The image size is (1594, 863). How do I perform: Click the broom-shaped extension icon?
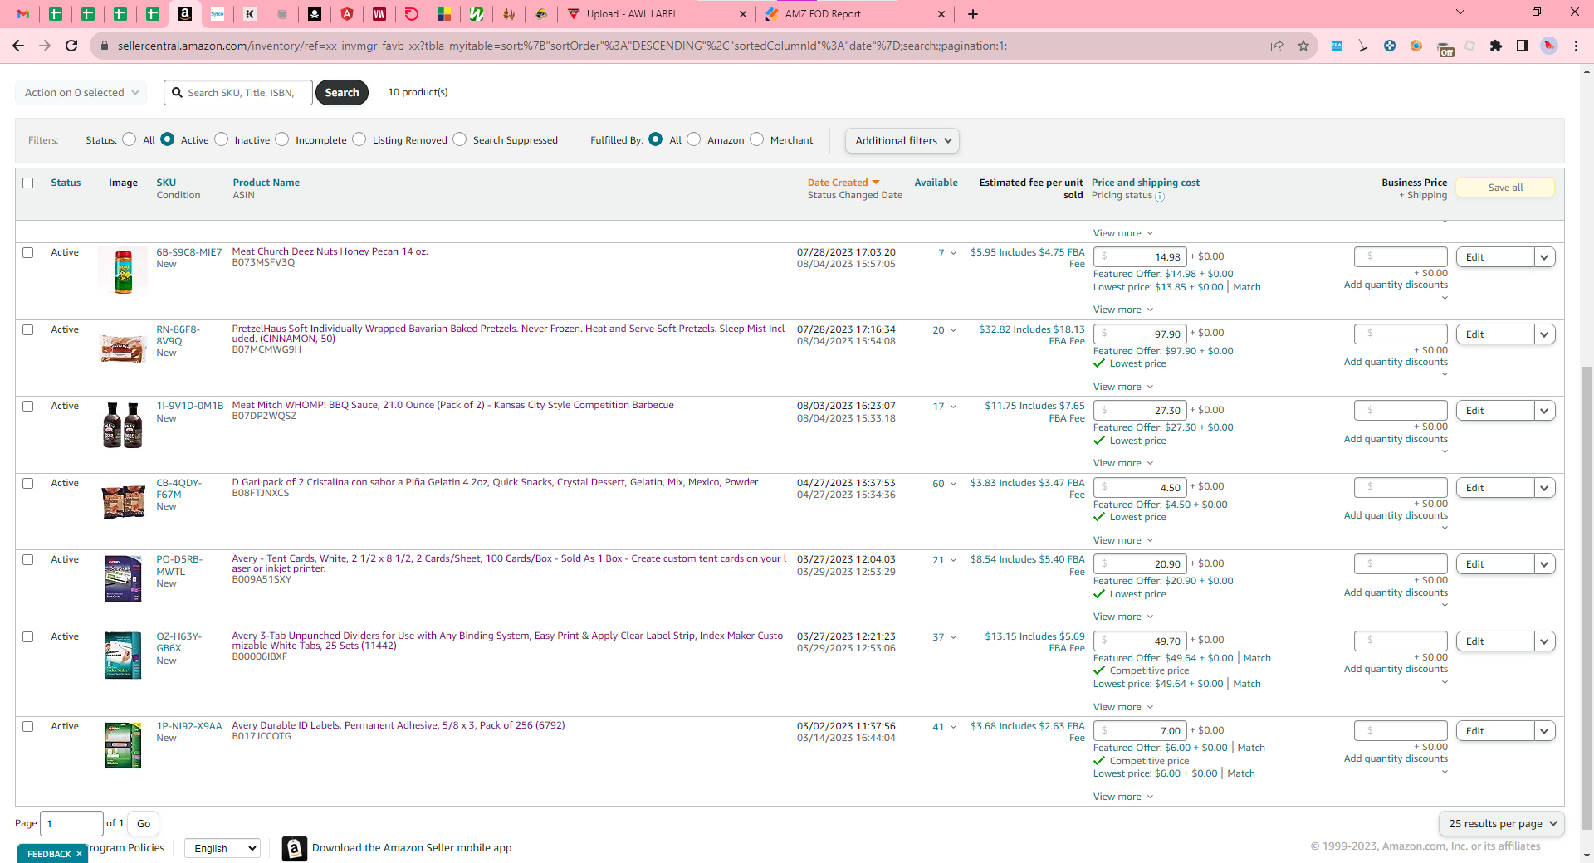point(1363,46)
